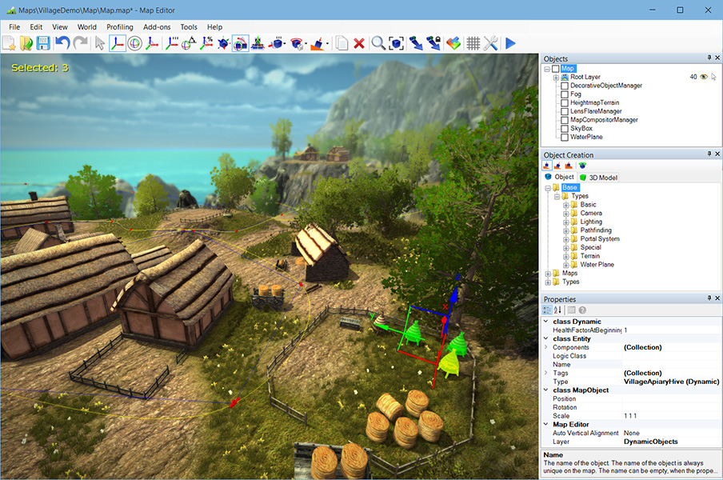
Task: Collapse the Map node in Objects tree
Action: [x=547, y=69]
